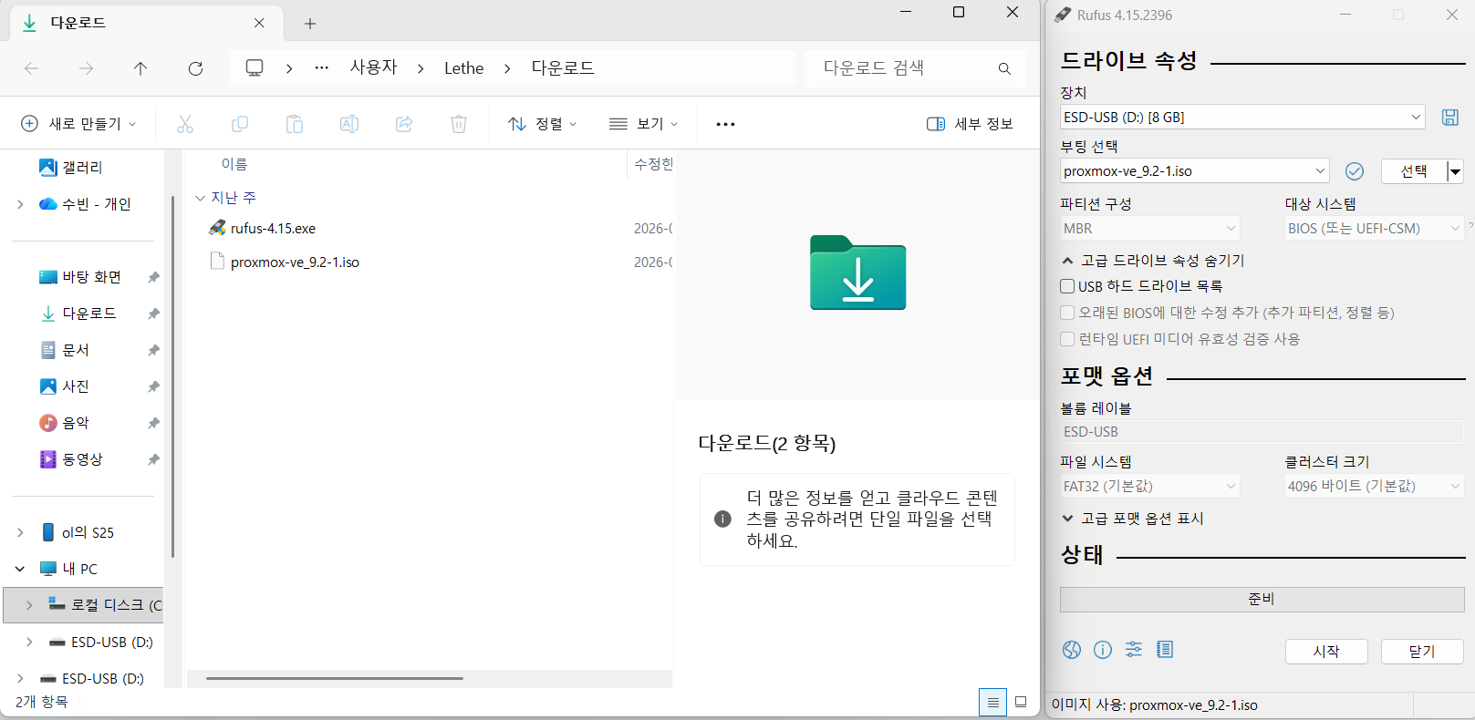Select rufus-4.15.exe in the file list
This screenshot has width=1475, height=720.
(x=273, y=229)
